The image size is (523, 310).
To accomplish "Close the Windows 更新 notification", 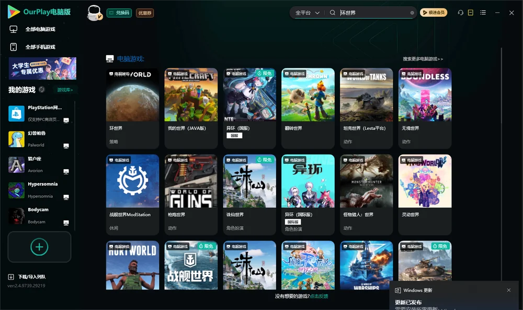I will [509, 290].
